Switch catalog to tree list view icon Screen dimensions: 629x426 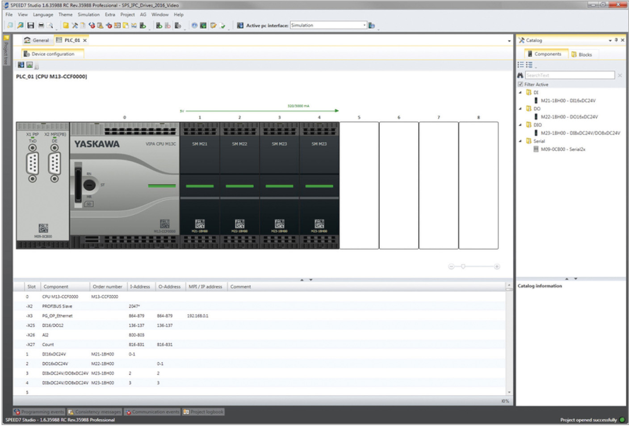click(x=529, y=65)
